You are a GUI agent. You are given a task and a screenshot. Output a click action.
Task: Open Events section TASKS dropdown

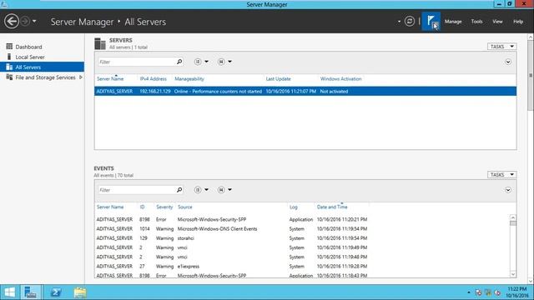click(501, 175)
